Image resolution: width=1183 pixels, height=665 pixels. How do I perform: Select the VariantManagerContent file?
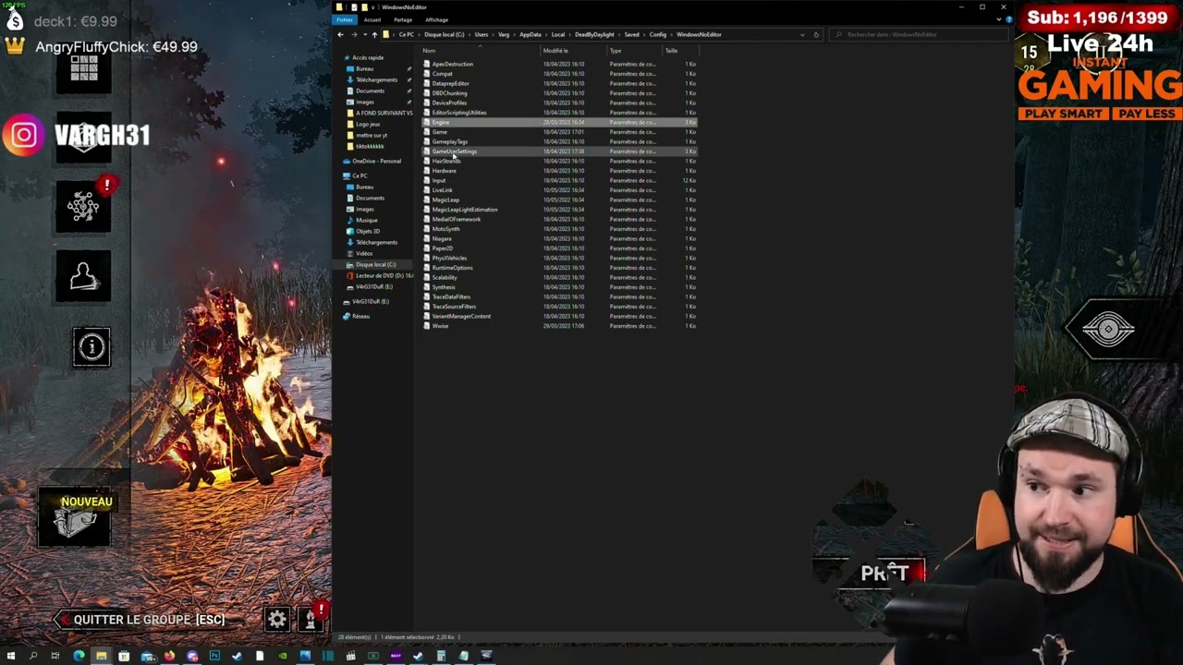(461, 316)
